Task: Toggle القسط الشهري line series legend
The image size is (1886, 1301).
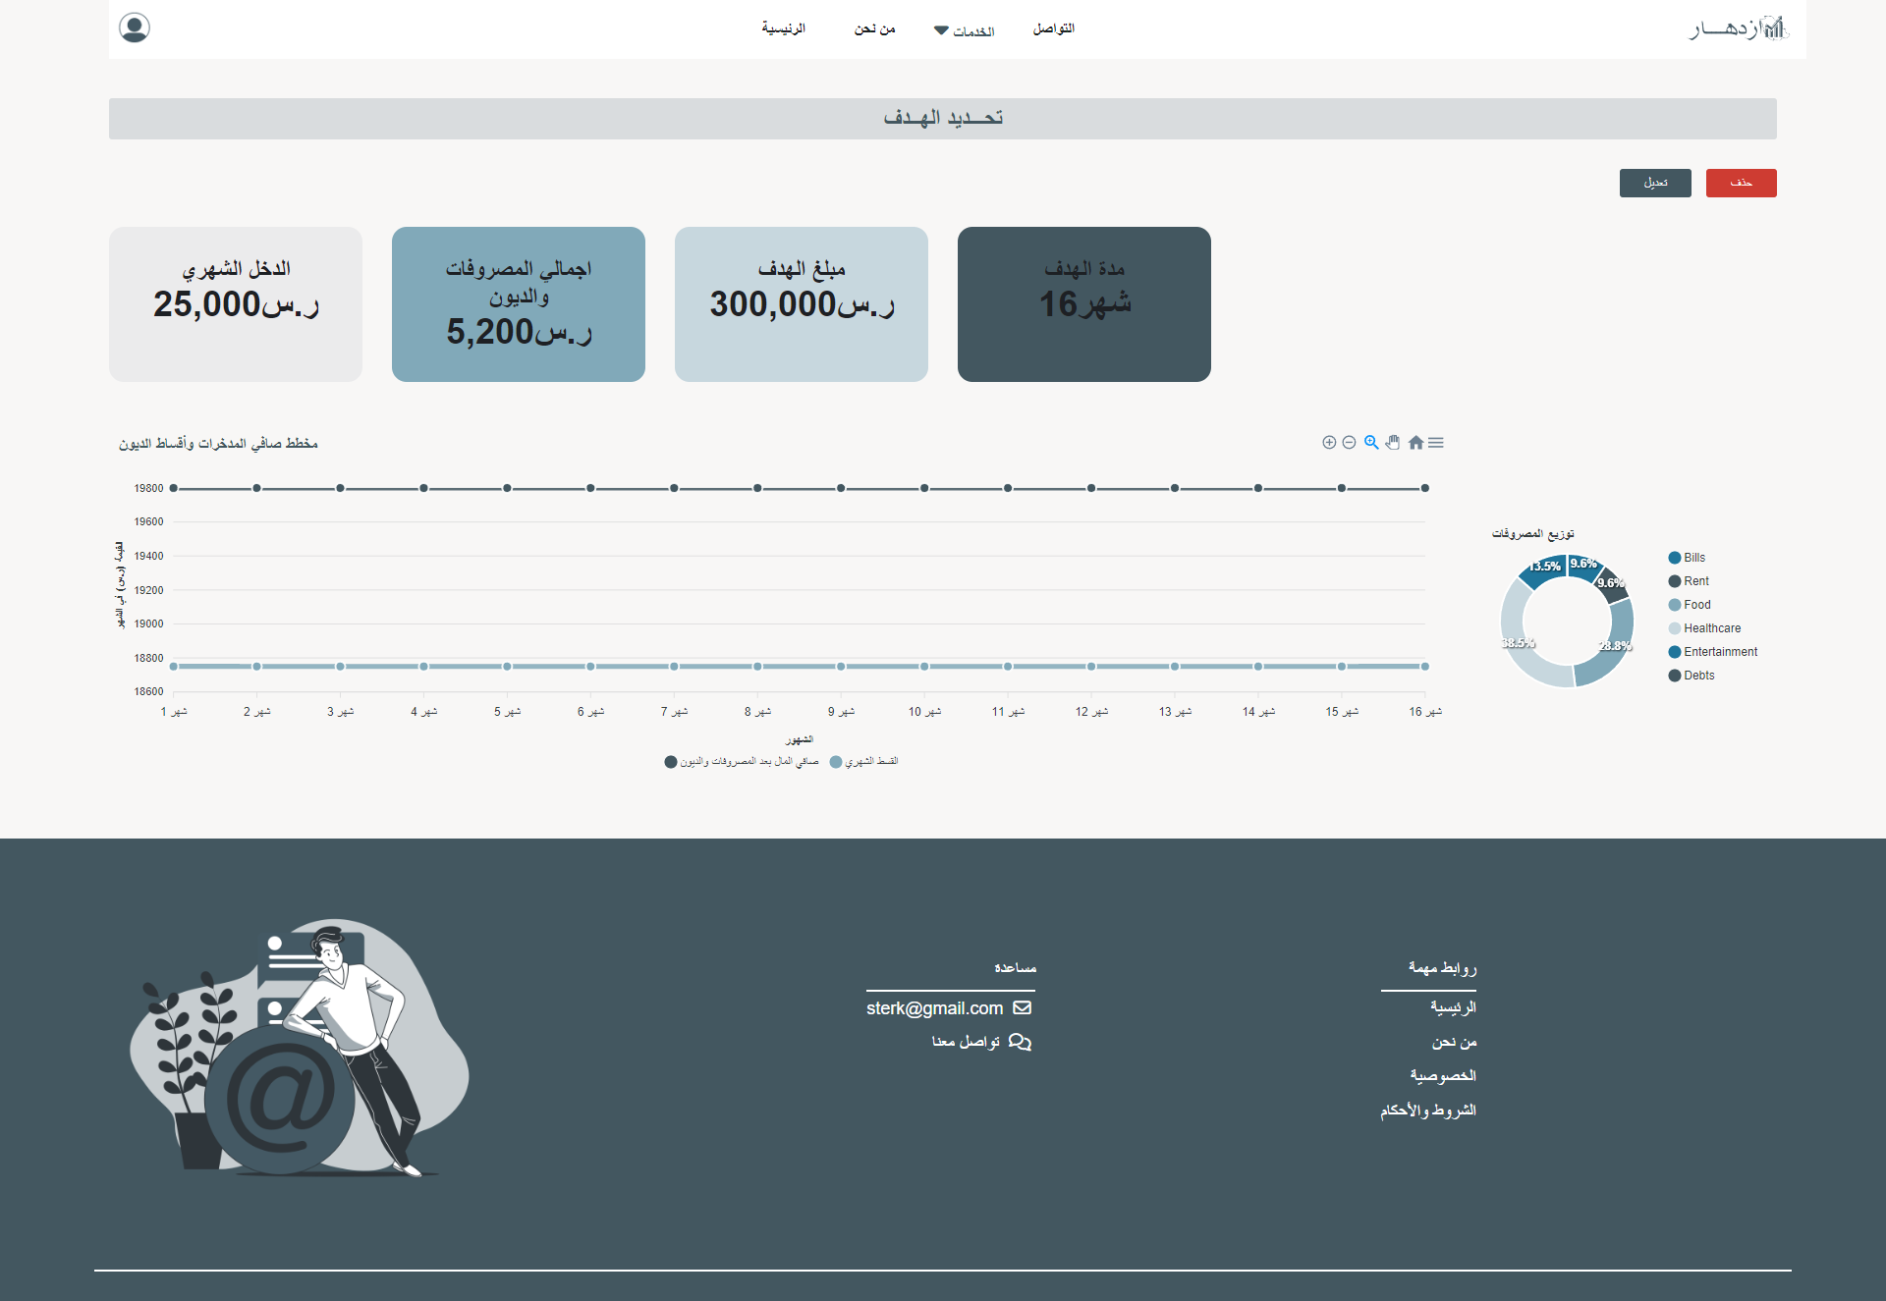Action: tap(864, 762)
